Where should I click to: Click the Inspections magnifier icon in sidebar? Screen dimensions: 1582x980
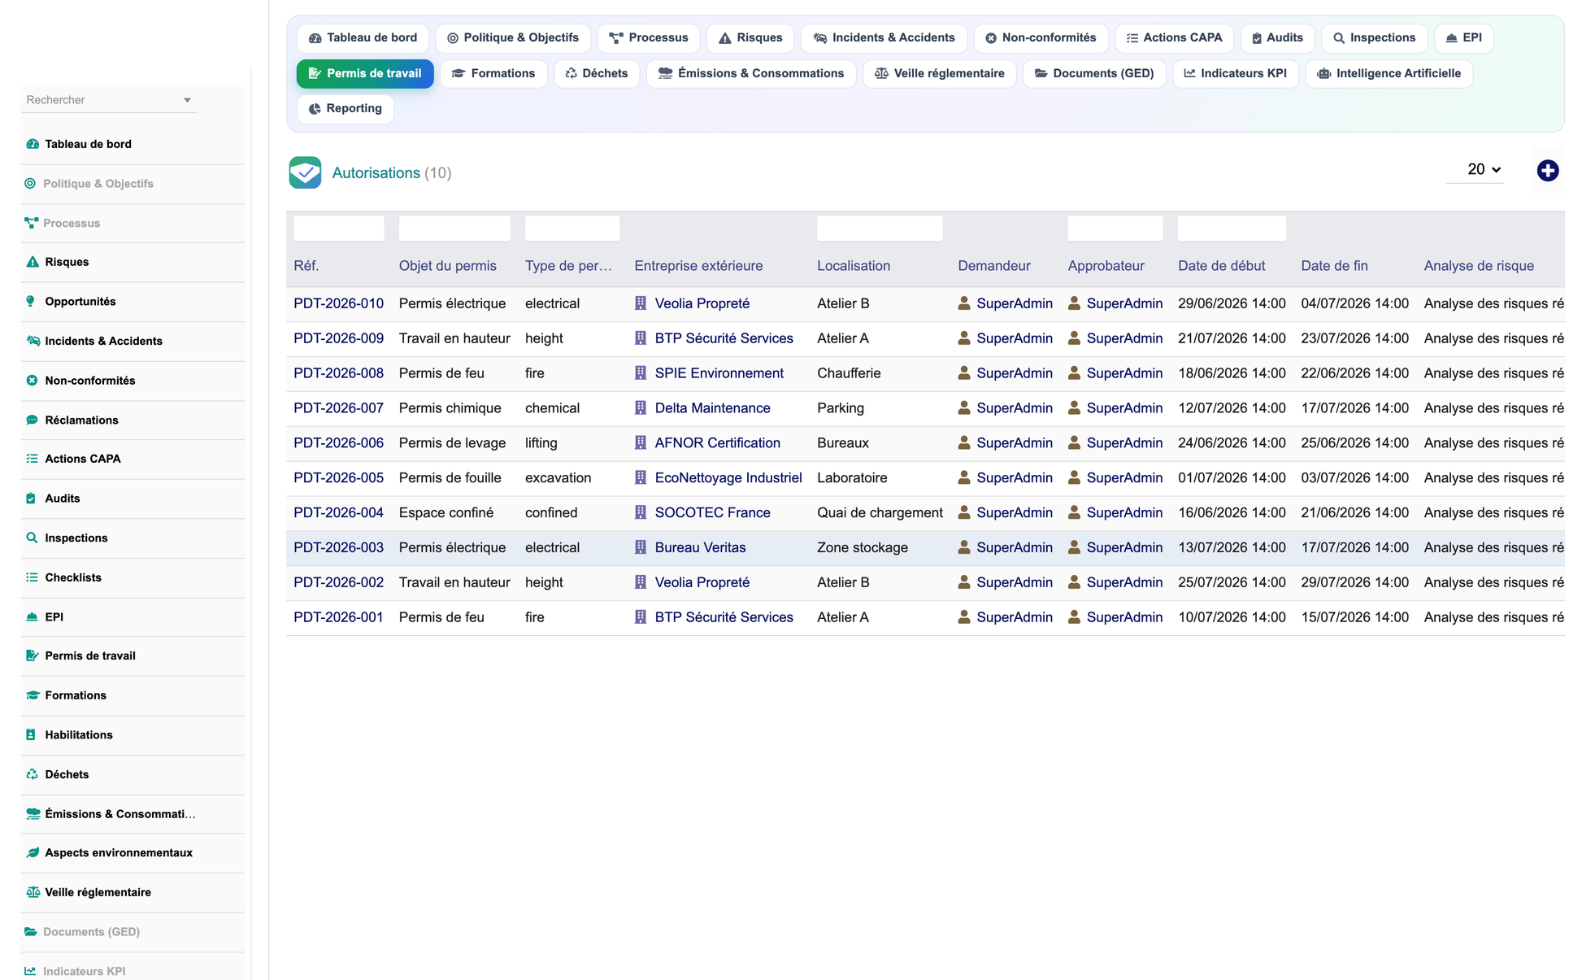pyautogui.click(x=33, y=538)
